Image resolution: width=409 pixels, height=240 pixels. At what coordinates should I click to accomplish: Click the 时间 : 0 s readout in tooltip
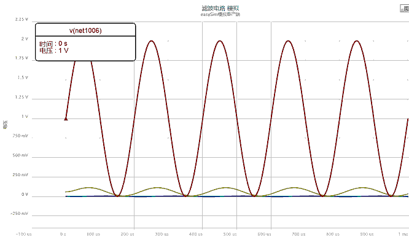pyautogui.click(x=53, y=44)
